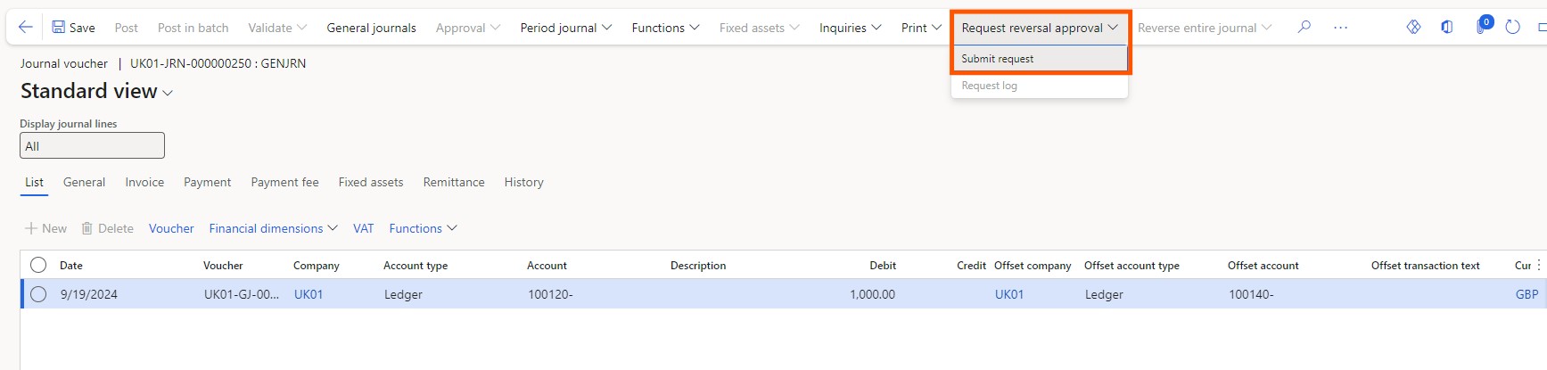The width and height of the screenshot is (1547, 370).
Task: Select the row radio for 9/19/2024 line
Action: coord(38,294)
